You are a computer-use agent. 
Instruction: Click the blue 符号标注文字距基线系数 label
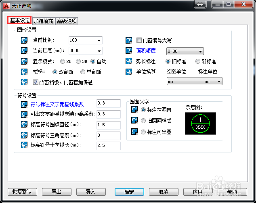[x=58, y=105]
